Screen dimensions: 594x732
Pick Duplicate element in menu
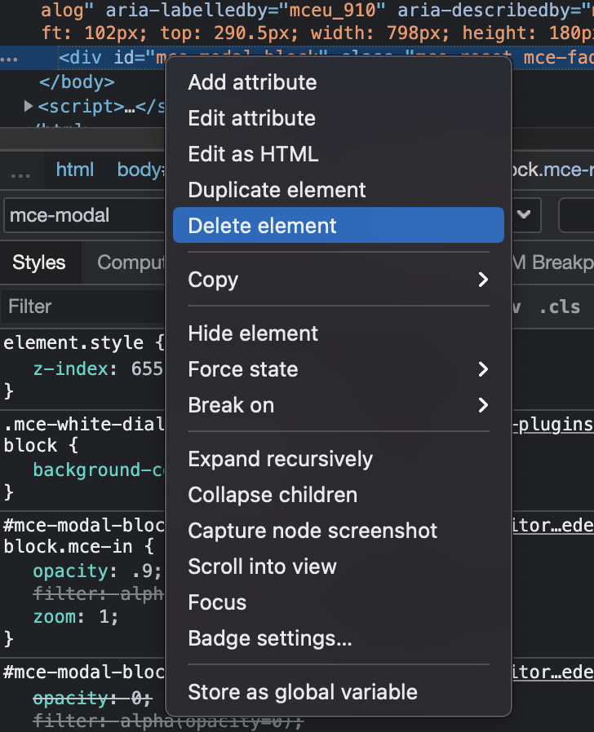[x=339, y=190]
